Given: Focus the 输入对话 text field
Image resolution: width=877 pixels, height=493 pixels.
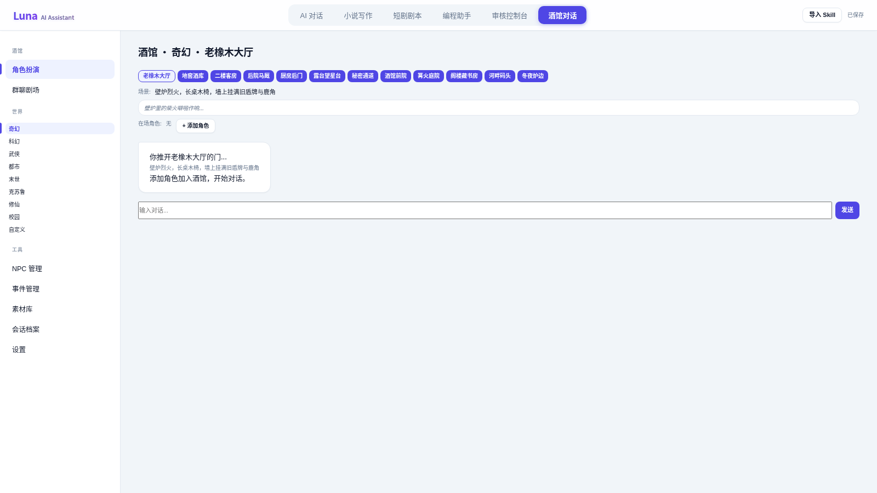Looking at the screenshot, I should [x=485, y=210].
